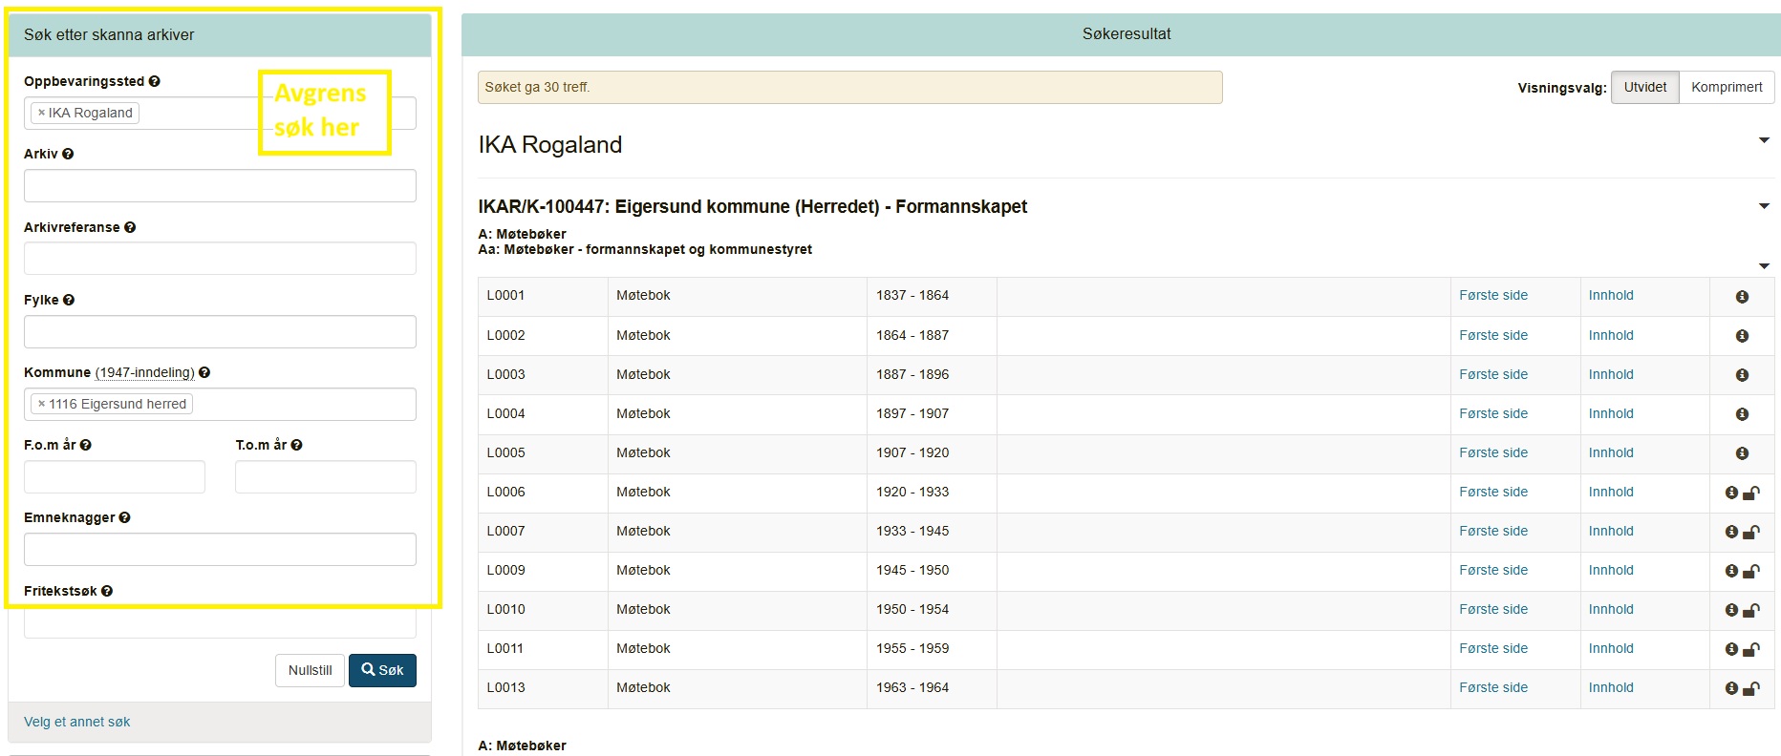Click help icon beside Arkivreferanse label

coord(130,227)
